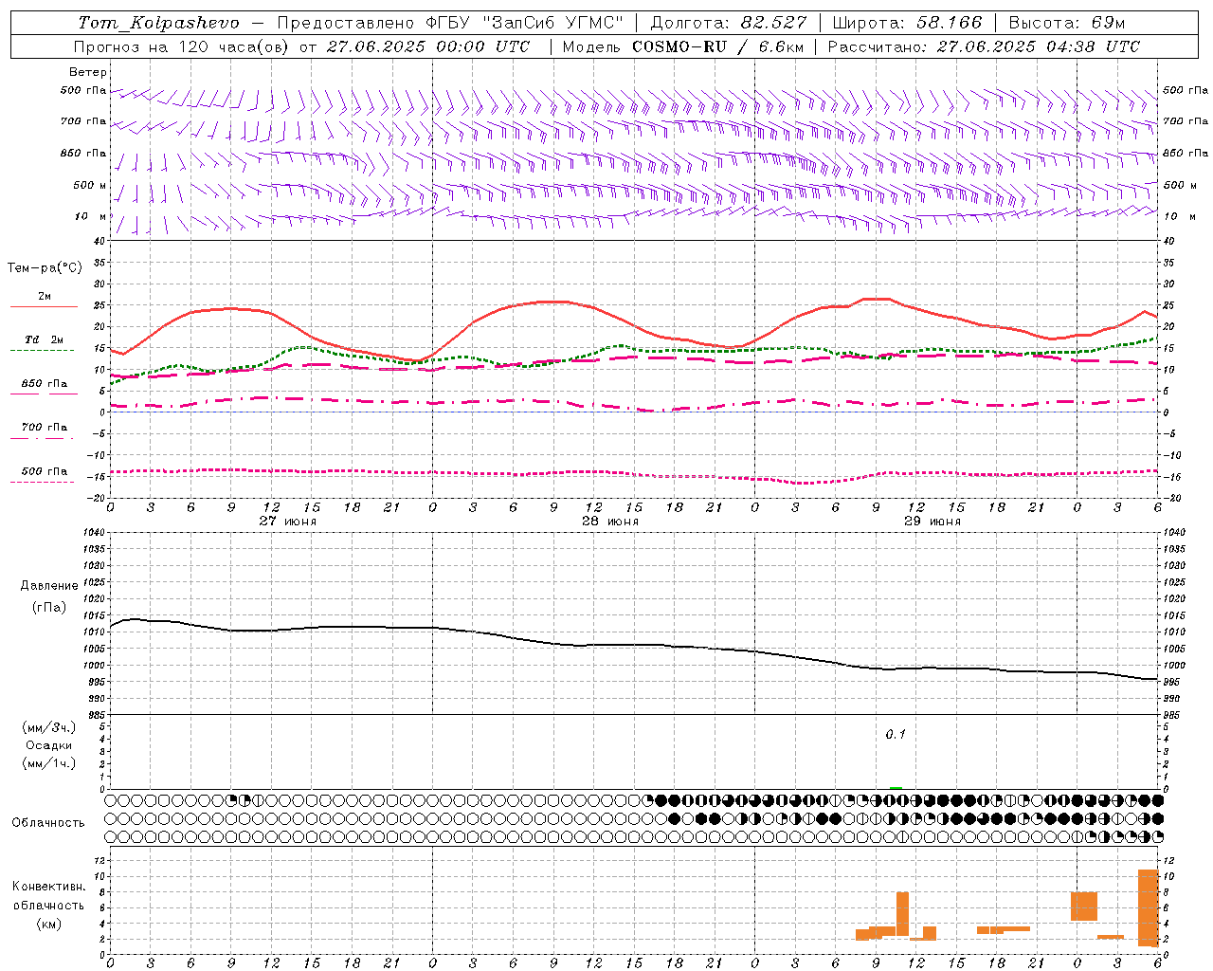The width and height of the screenshot is (1213, 971).
Task: Click the Ветер section label
Action: click(88, 72)
